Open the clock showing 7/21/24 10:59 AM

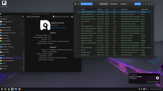pyautogui.click(x=156, y=89)
